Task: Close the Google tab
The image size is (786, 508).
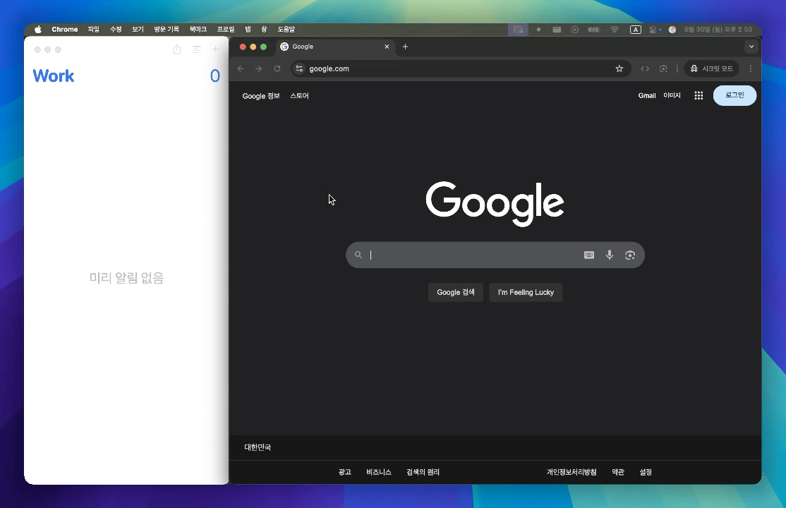Action: [387, 47]
